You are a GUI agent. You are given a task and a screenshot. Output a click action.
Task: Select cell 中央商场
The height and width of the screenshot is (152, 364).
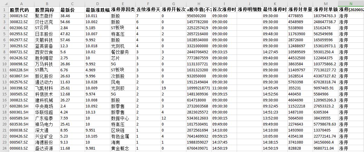point(47,106)
